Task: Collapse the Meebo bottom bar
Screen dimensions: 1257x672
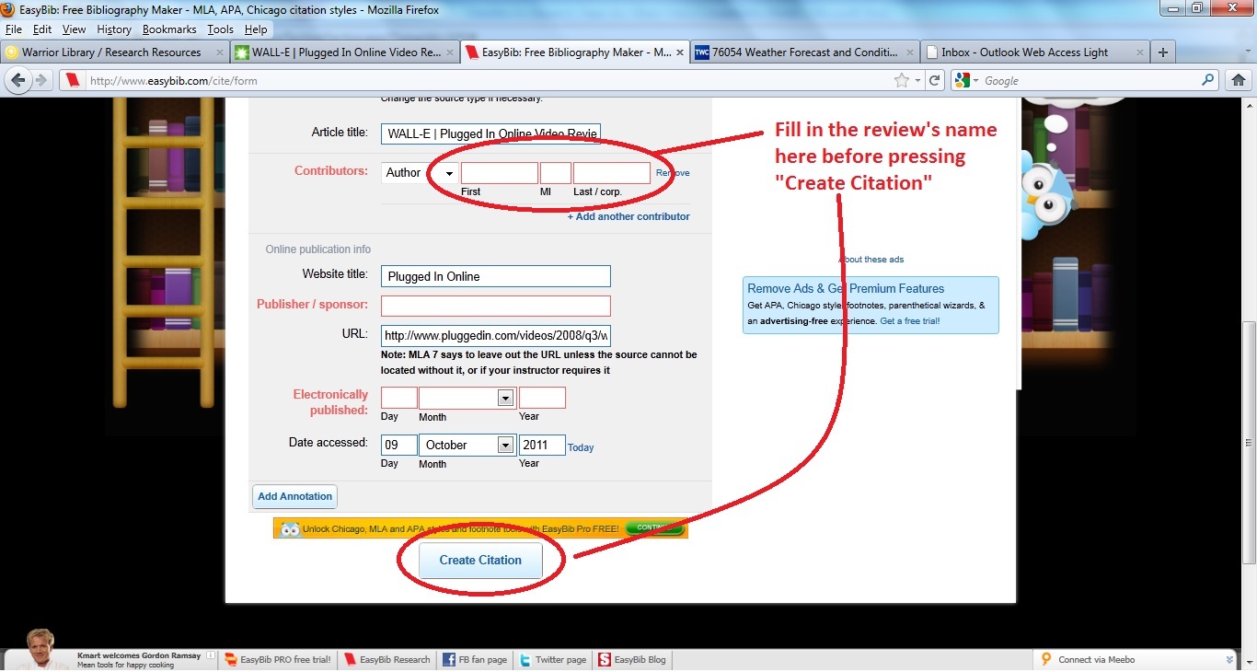Action: coord(1229,660)
